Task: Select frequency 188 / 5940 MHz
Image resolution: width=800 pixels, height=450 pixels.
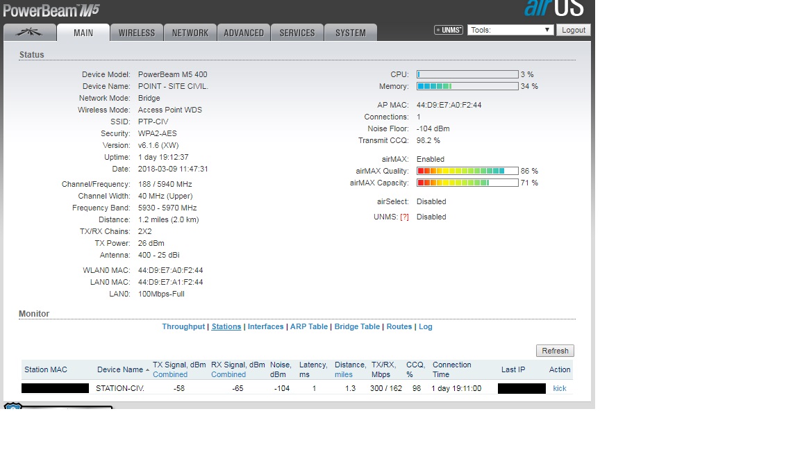Action: [165, 184]
